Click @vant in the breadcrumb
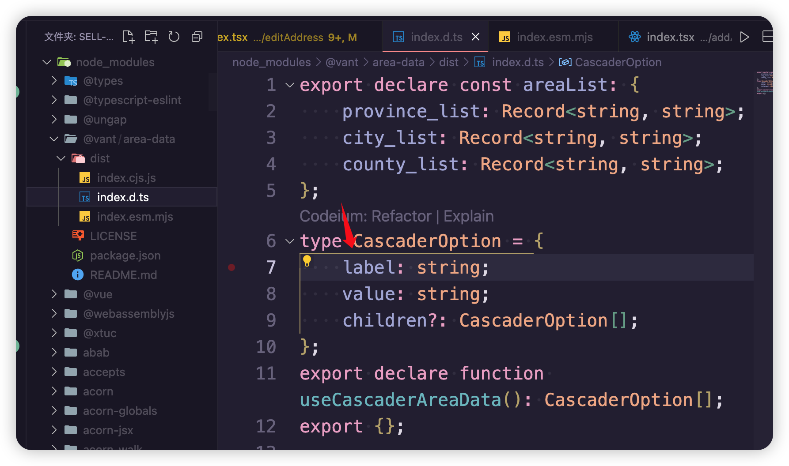The width and height of the screenshot is (789, 466). point(342,63)
